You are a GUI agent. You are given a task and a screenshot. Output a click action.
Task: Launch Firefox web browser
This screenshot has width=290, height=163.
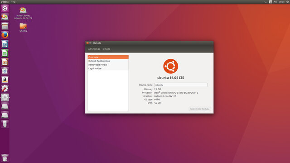5,35
